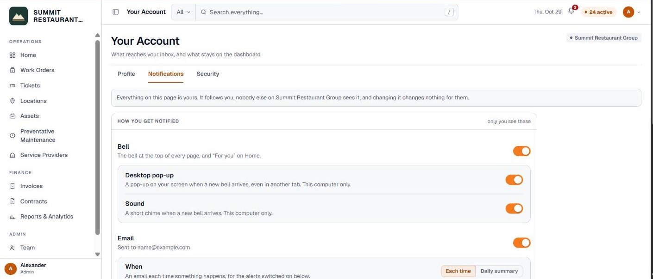Click the Tickets icon in sidebar
Image resolution: width=653 pixels, height=279 pixels.
(13, 85)
